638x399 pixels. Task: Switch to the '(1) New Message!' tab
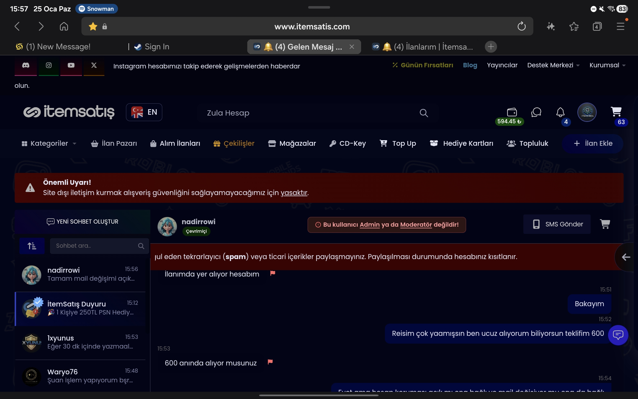pos(53,47)
